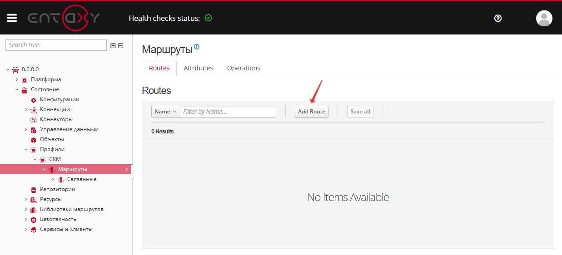Click the Связанные icon

[x=61, y=180]
